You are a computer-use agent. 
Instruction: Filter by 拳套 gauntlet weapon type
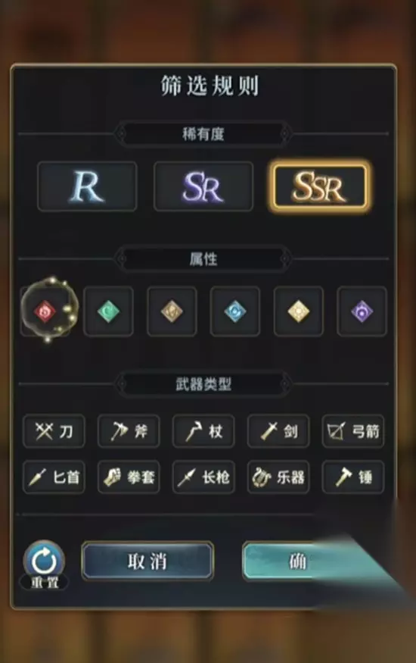pos(129,477)
